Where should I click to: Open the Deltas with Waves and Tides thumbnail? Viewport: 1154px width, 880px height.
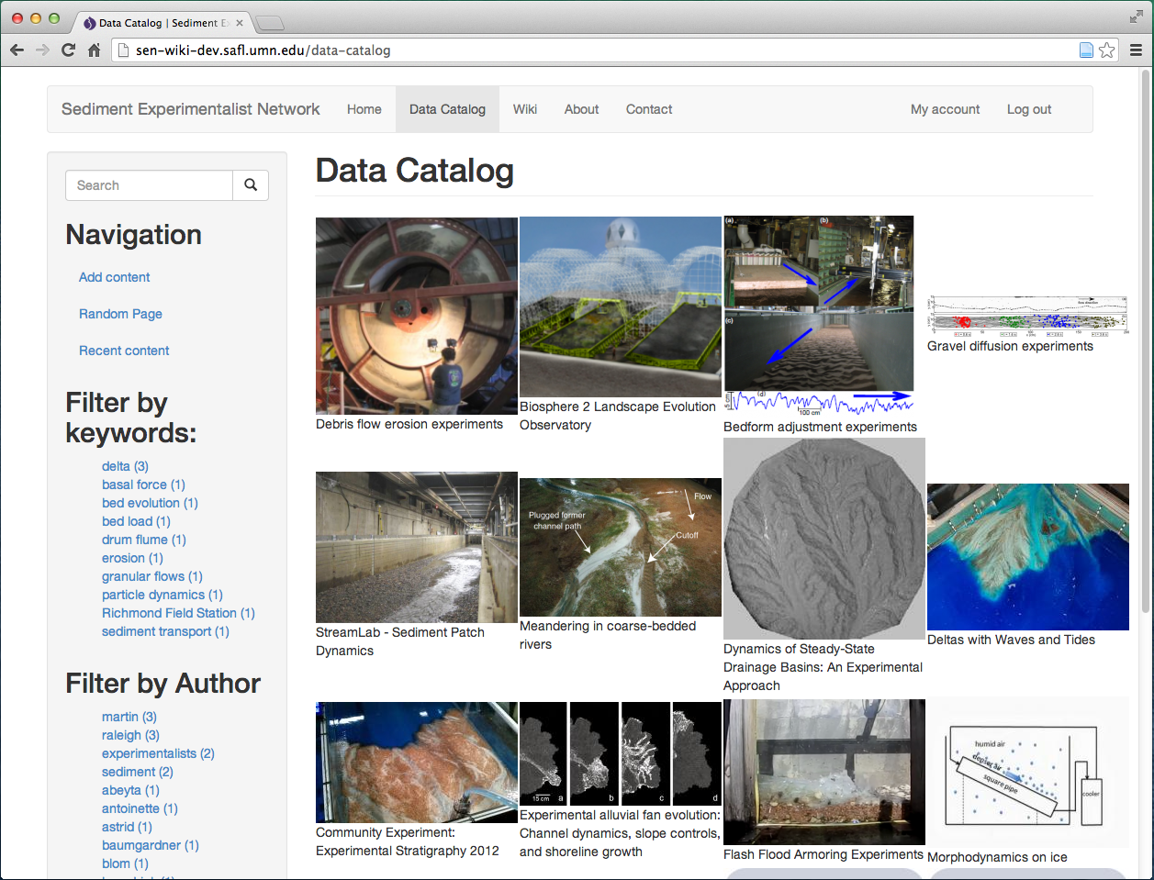1028,557
